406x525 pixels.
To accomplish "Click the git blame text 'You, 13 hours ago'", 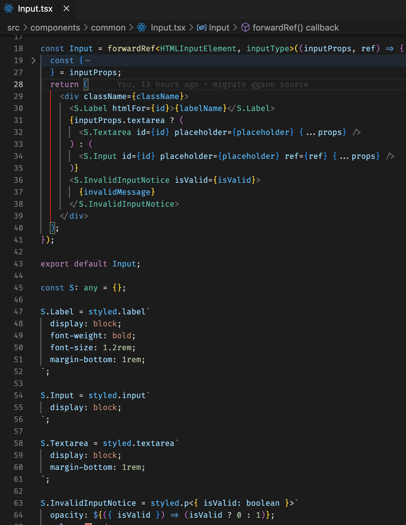I will [157, 84].
